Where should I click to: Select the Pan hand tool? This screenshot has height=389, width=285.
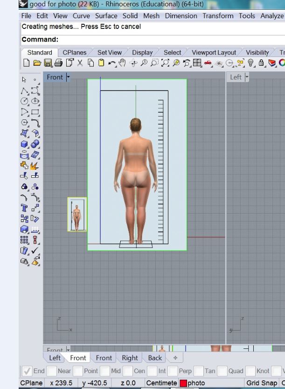[x=122, y=63]
